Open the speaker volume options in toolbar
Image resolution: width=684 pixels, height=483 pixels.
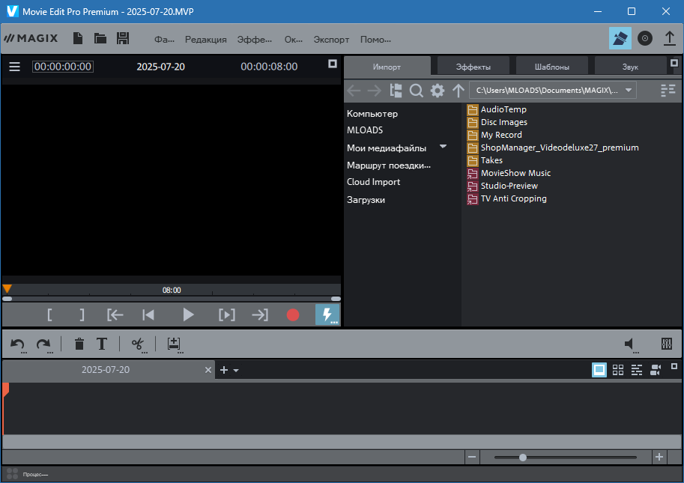click(x=631, y=344)
